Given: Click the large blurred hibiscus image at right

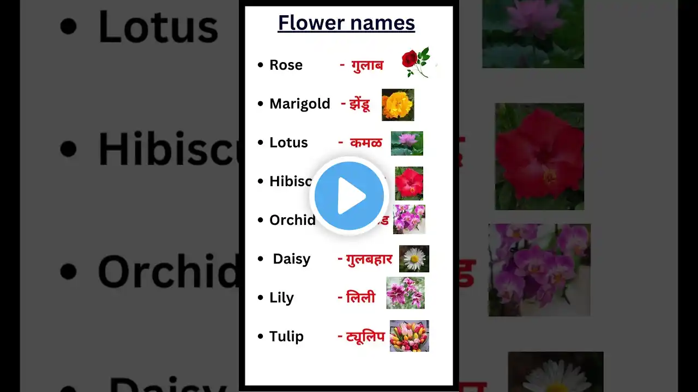Looking at the screenshot, I should point(539,157).
